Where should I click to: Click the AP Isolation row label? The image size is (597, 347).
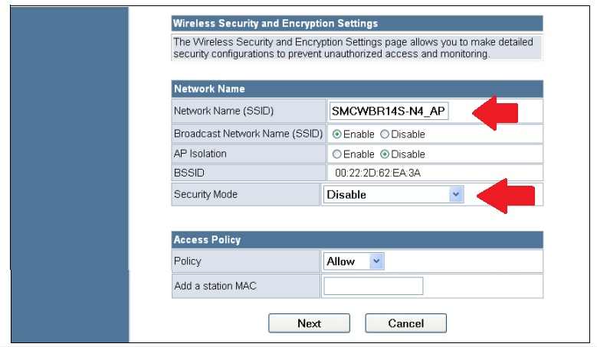click(x=200, y=154)
